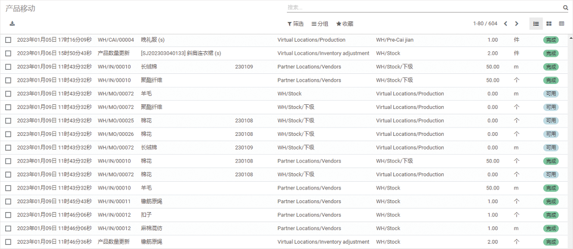Open the 筛选 filter dropdown

pos(295,24)
